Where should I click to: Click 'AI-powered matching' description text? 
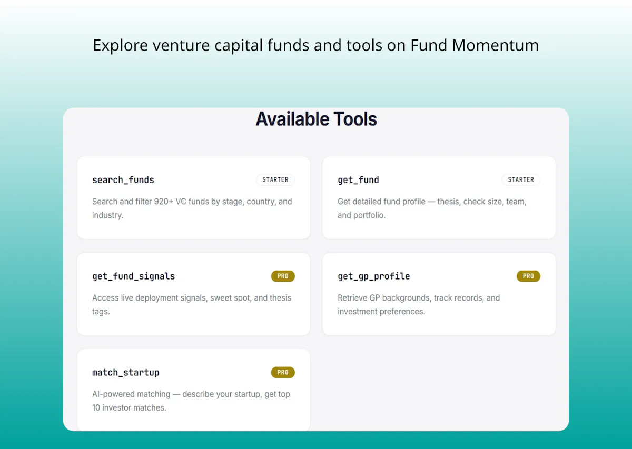point(191,401)
